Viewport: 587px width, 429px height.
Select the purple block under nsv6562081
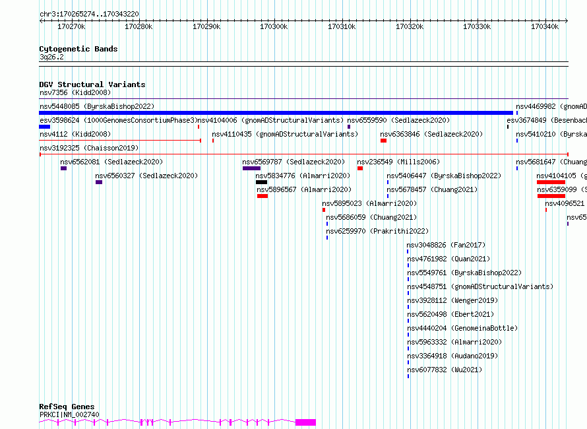coord(63,168)
